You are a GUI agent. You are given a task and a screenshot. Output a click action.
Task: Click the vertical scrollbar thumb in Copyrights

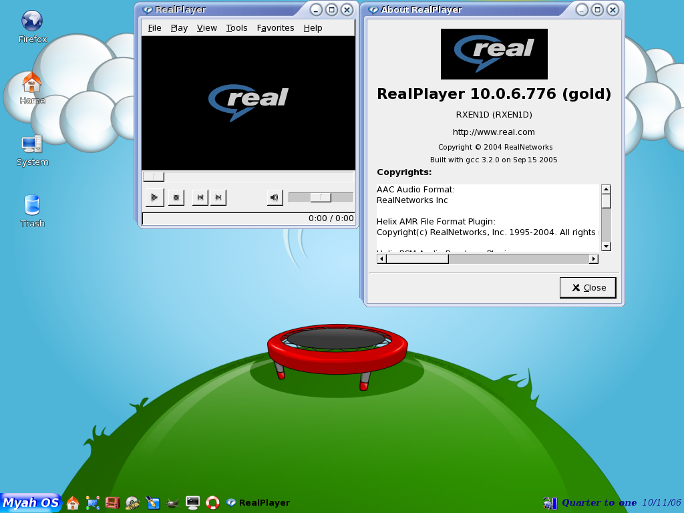pyautogui.click(x=606, y=201)
